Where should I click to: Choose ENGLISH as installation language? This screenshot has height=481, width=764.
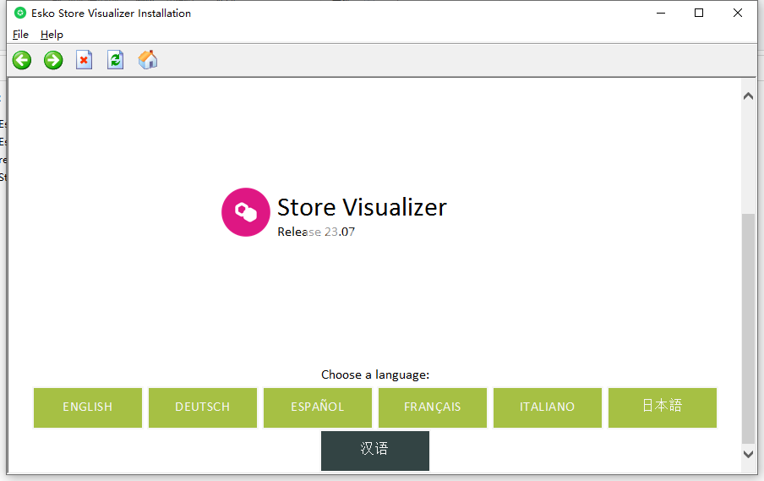(88, 407)
